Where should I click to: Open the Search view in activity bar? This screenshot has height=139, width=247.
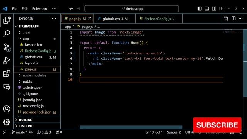coord(7,33)
